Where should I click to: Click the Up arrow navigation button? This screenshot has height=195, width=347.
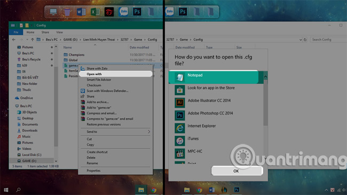[x=33, y=40]
